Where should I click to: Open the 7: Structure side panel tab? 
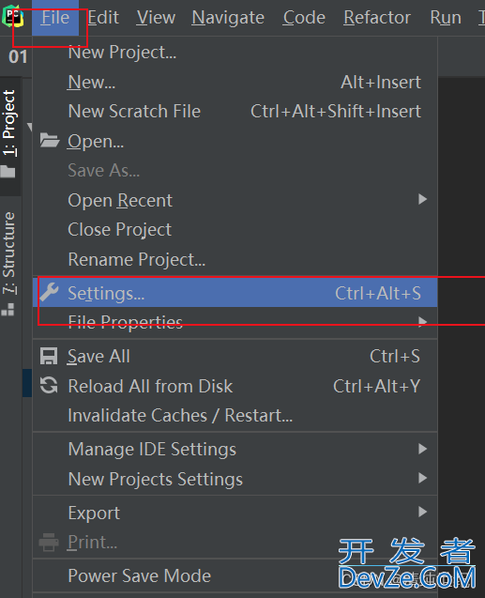(9, 263)
